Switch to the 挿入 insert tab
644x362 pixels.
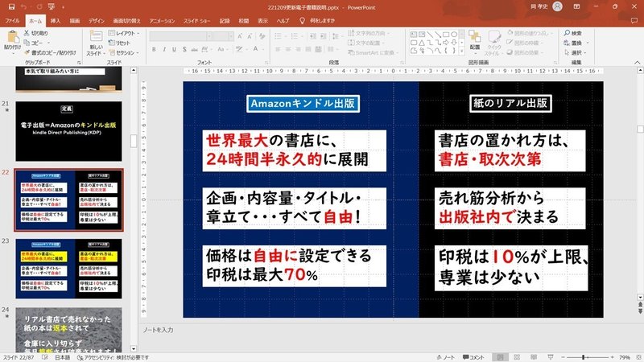coord(56,21)
